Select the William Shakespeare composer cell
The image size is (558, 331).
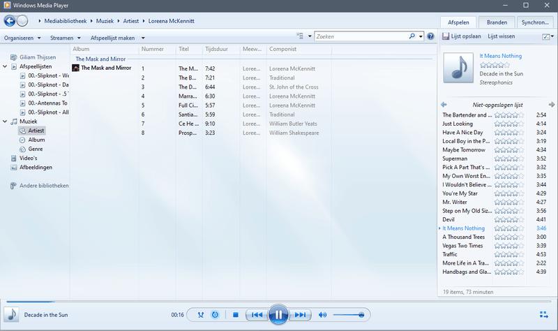point(294,133)
